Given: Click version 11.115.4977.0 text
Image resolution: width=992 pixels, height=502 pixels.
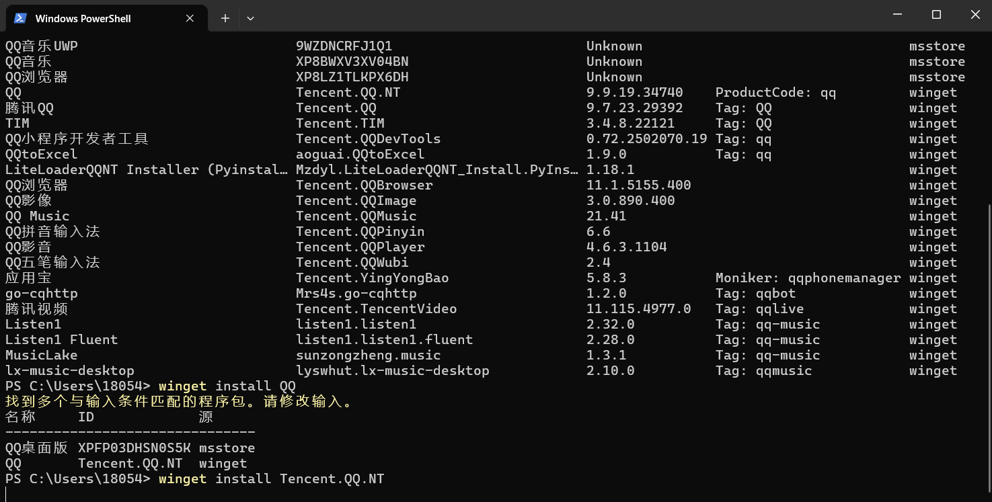Looking at the screenshot, I should tap(638, 309).
